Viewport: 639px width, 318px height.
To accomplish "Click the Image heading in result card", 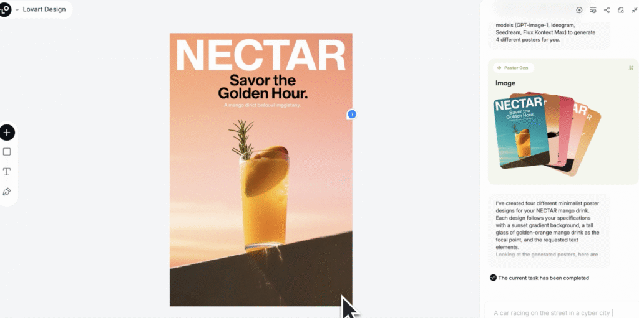I will click(505, 83).
